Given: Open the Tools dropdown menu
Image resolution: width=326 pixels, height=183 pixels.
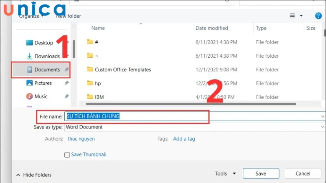Looking at the screenshot, I should [225, 174].
